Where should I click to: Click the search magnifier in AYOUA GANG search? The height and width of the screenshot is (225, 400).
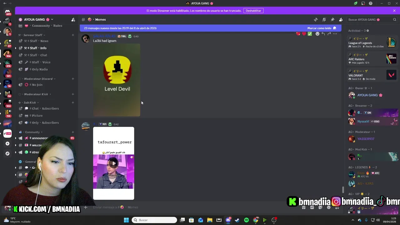[x=394, y=19]
